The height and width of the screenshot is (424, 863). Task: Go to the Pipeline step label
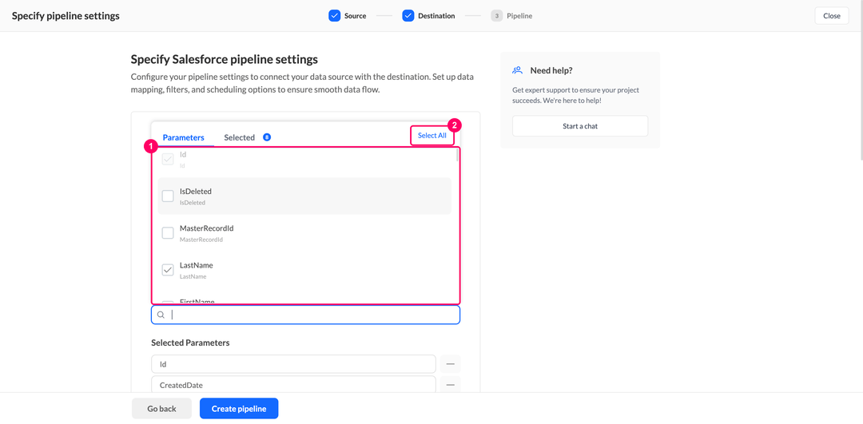pyautogui.click(x=519, y=16)
